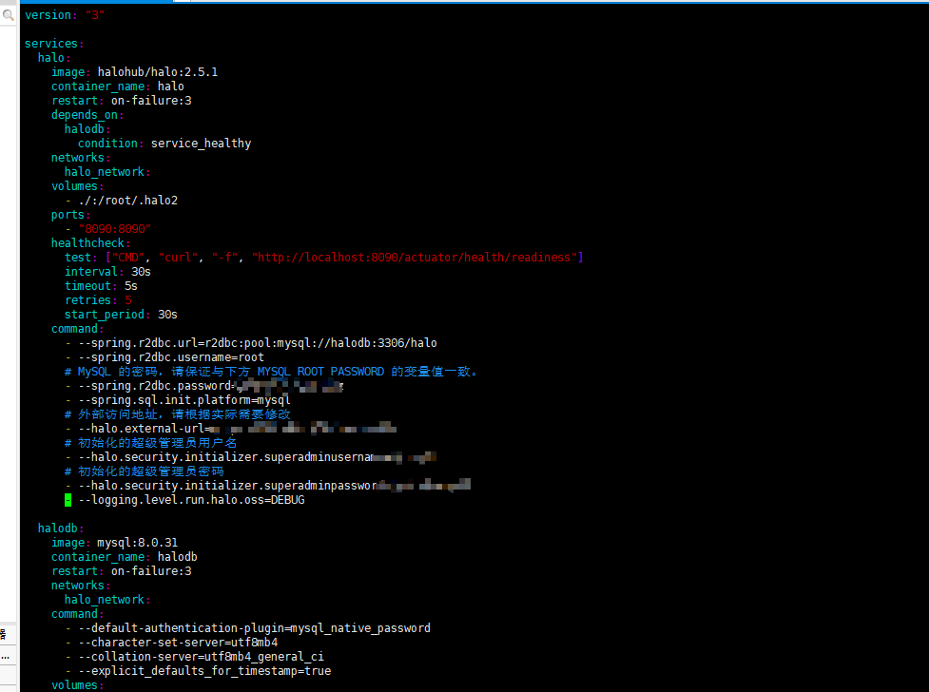The width and height of the screenshot is (929, 692).
Task: Click the "container_name: halo" line
Action: [117, 86]
